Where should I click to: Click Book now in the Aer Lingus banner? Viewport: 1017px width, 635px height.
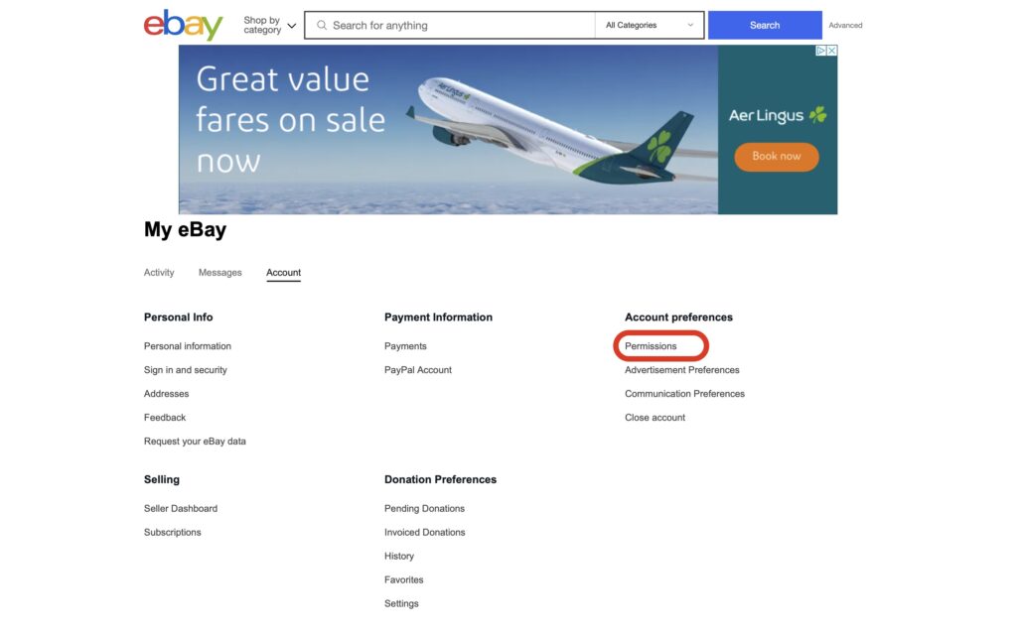coord(776,157)
